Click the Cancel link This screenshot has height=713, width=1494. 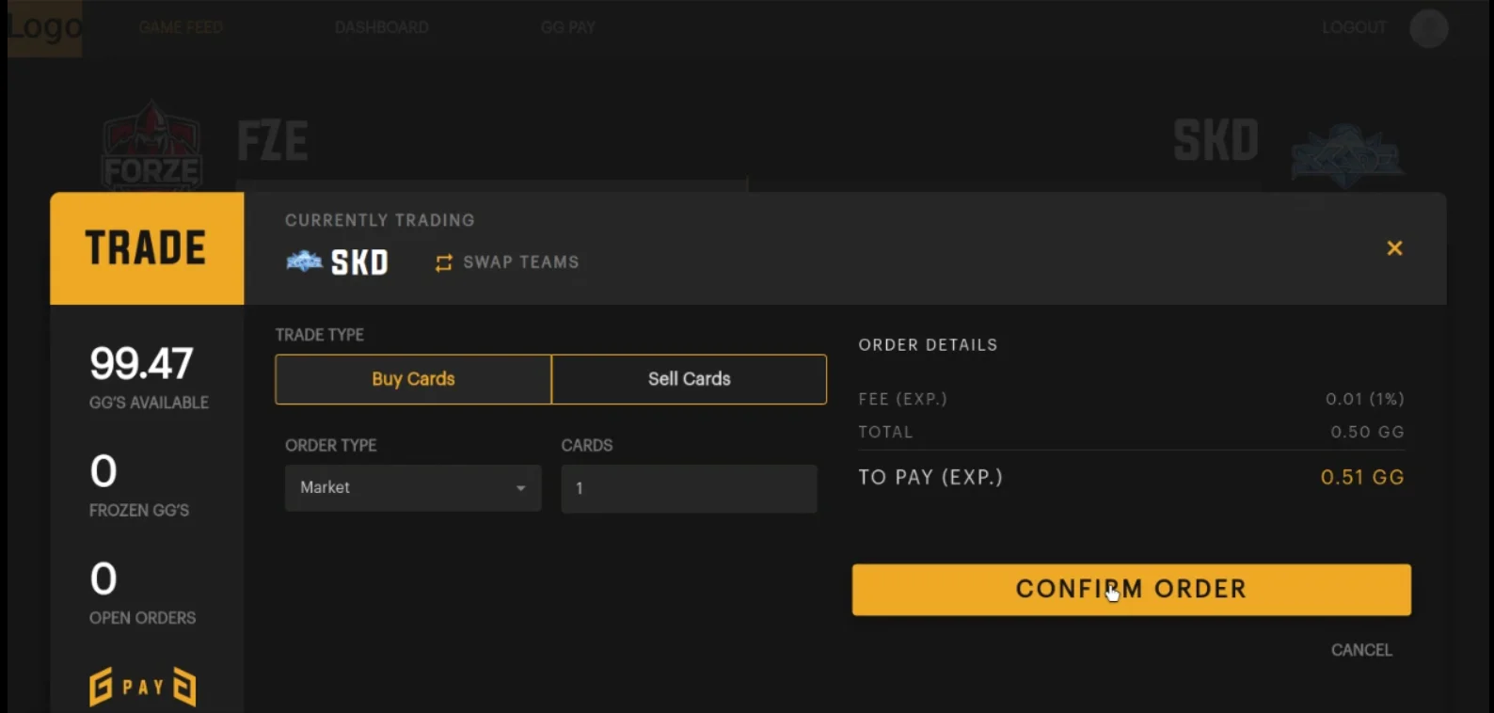tap(1360, 650)
